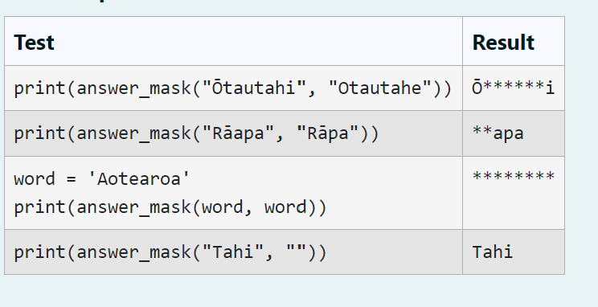Select the Tahi answer_mask test code
This screenshot has height=307, width=598.
tap(170, 252)
